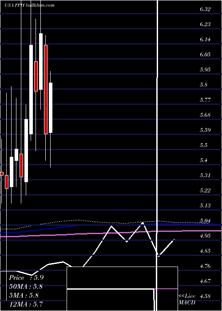This screenshot has height=311, width=222.
Task: Click the 5.59 price axis label
Action: click(205, 130)
